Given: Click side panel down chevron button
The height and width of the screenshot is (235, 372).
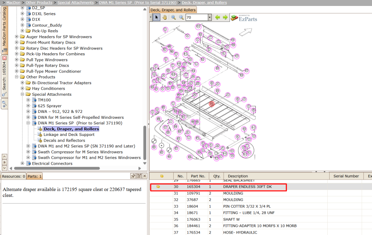Looking at the screenshot, I should tap(4, 168).
